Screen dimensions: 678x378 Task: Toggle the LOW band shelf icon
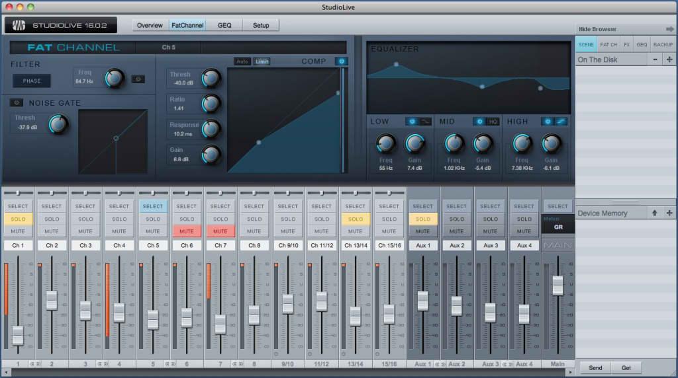tap(426, 122)
